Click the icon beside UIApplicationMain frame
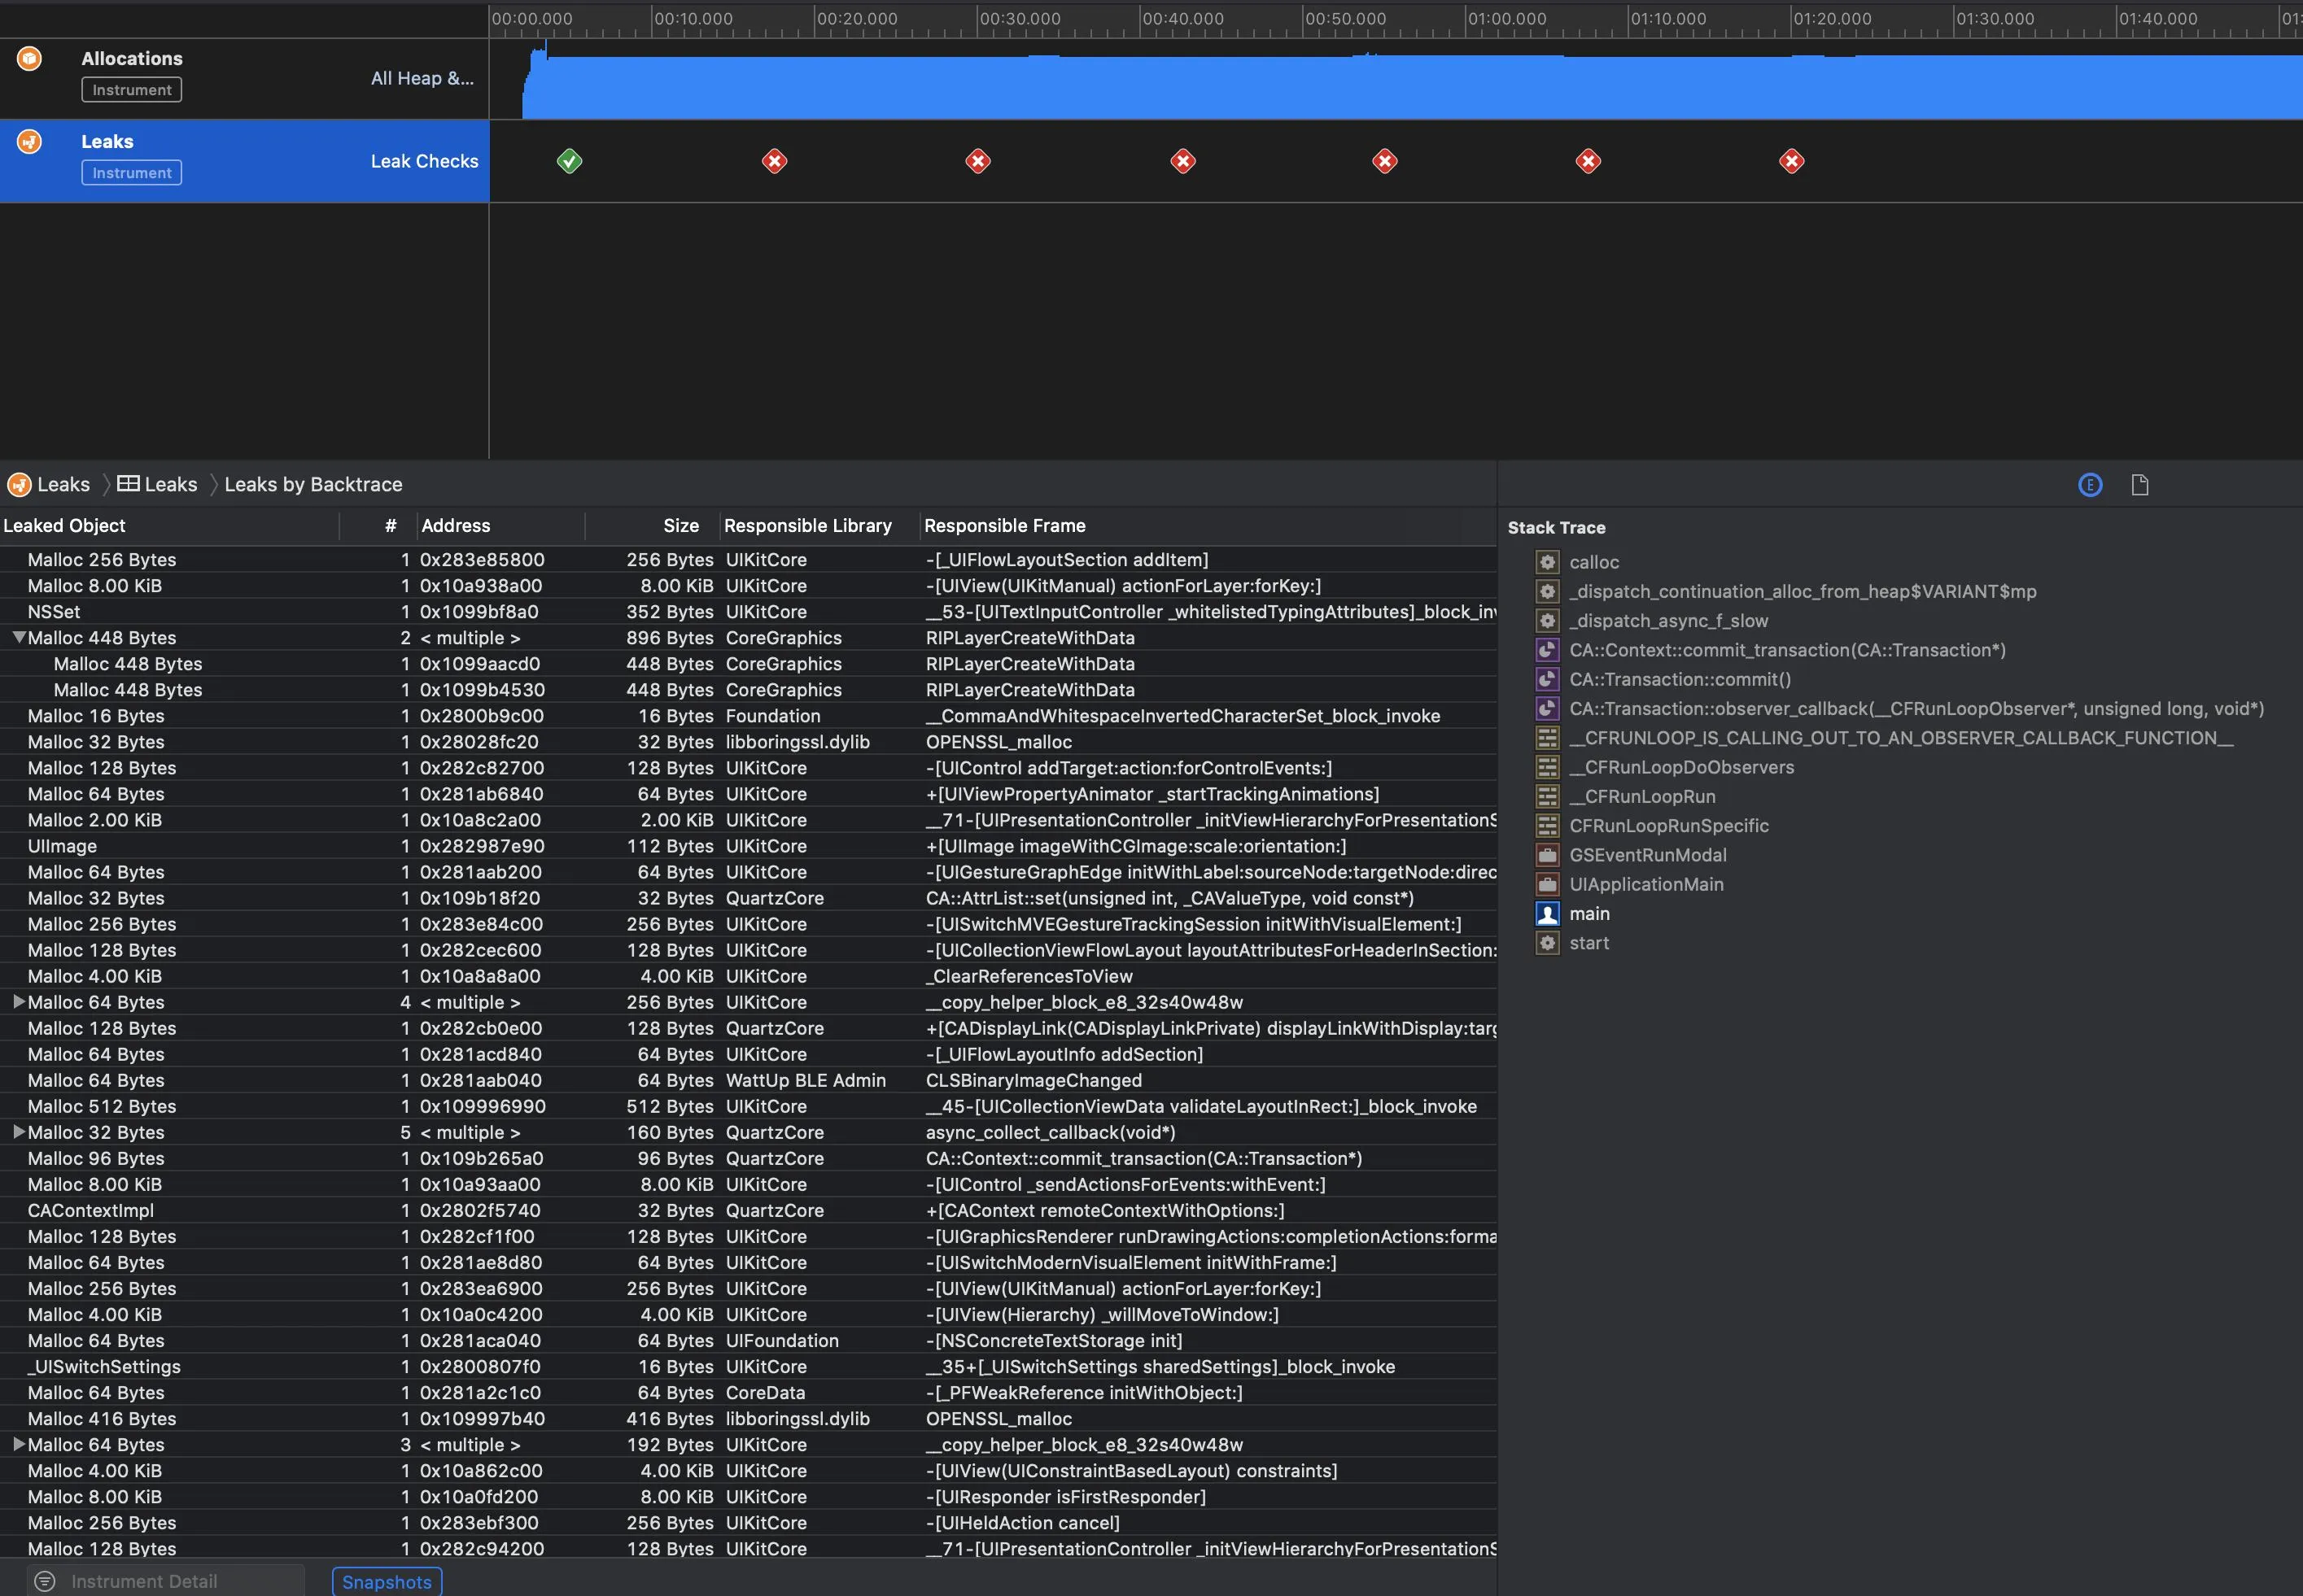This screenshot has height=1596, width=2303. pos(1547,884)
